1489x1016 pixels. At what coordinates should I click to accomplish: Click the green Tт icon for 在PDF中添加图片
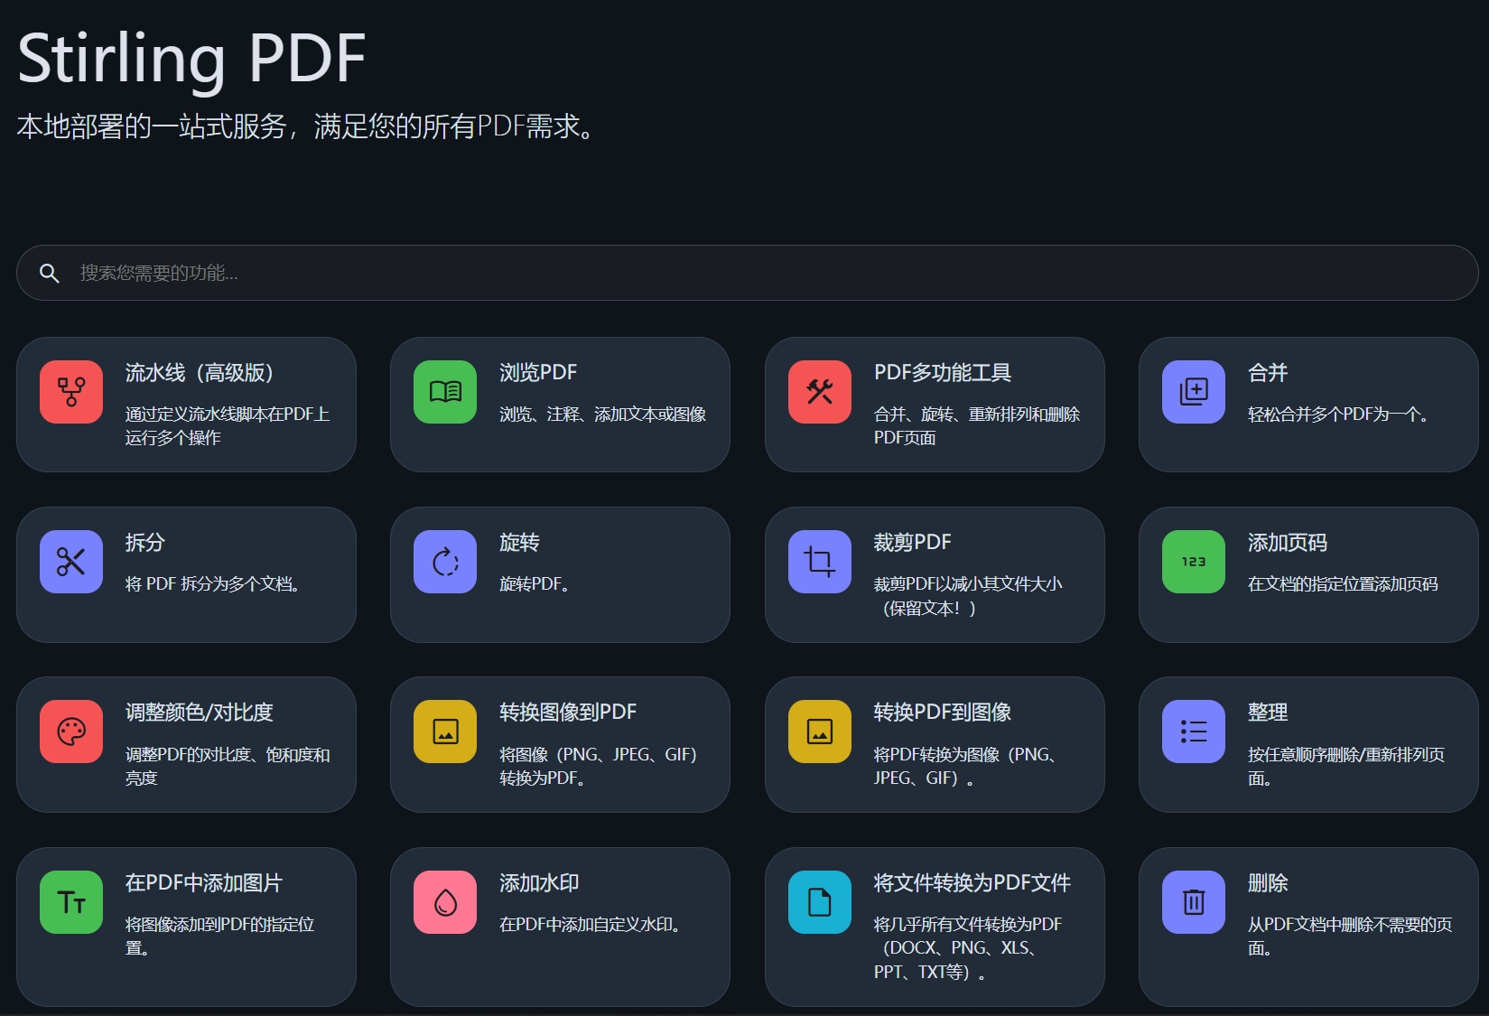tap(71, 902)
